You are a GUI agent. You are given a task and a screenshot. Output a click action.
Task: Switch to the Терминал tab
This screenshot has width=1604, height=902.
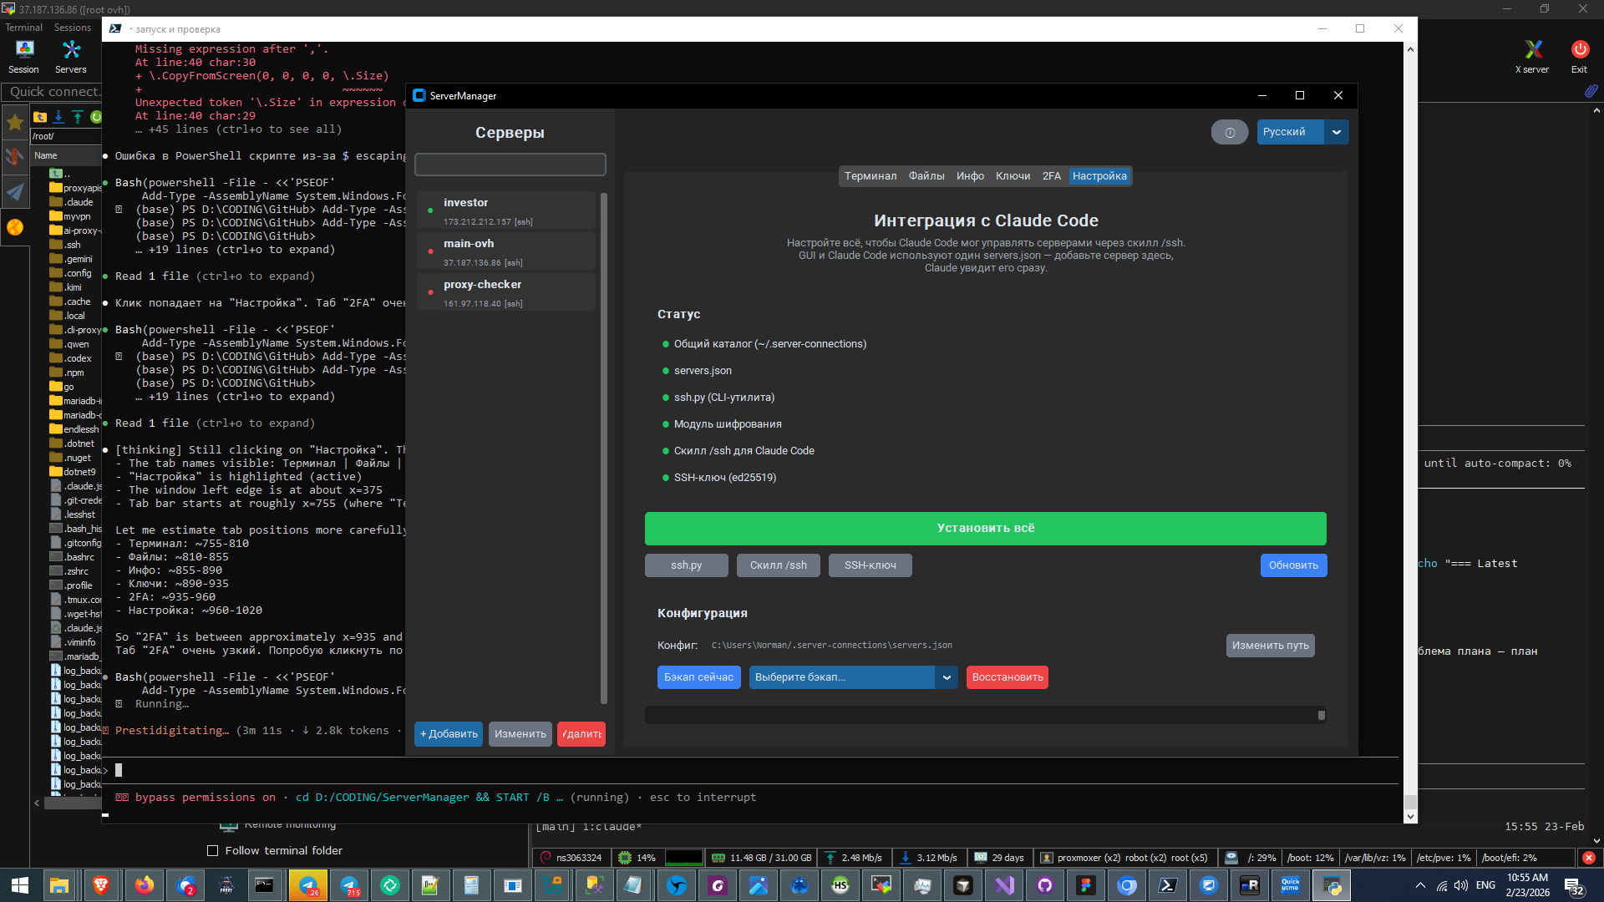pos(870,176)
